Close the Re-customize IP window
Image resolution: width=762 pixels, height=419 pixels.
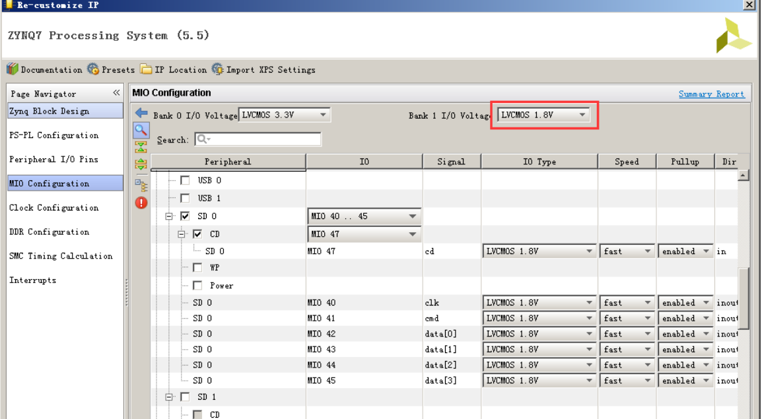[x=749, y=5]
